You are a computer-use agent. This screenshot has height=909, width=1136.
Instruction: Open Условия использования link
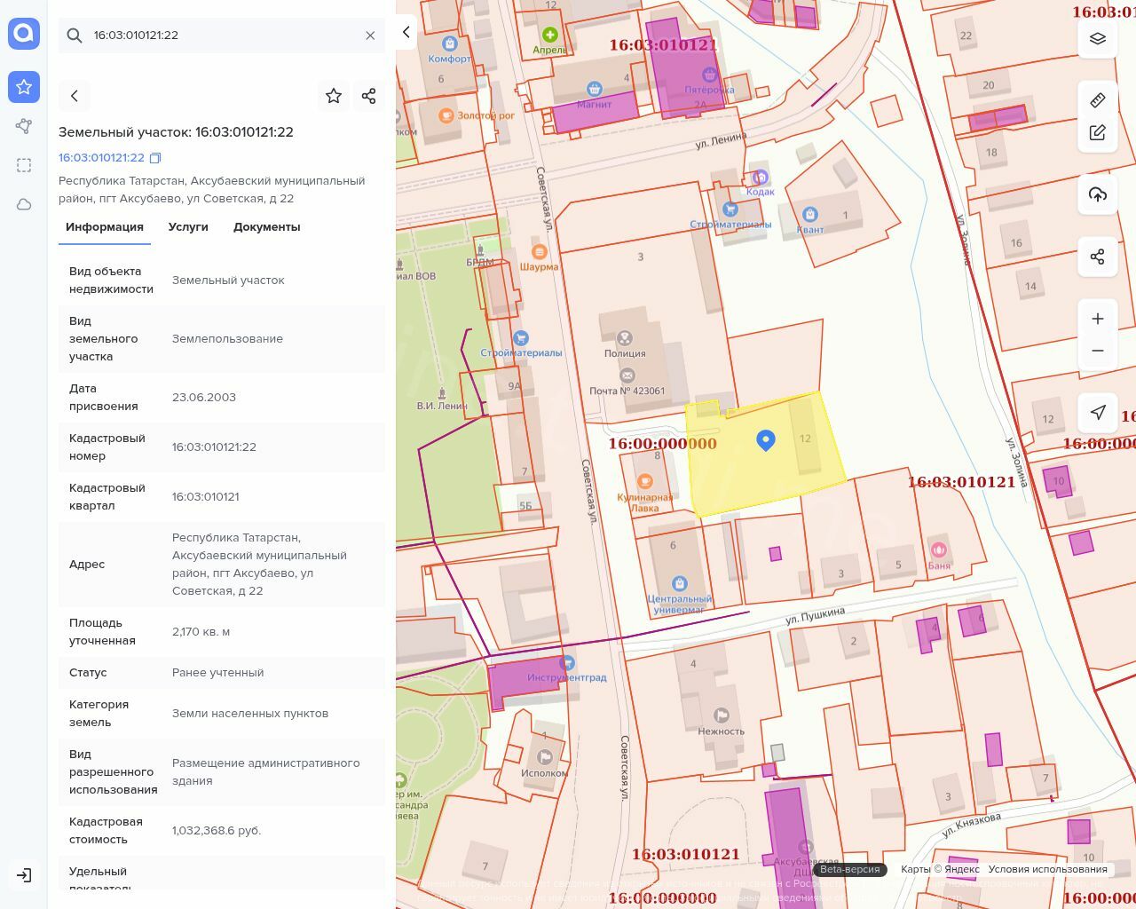click(1047, 869)
